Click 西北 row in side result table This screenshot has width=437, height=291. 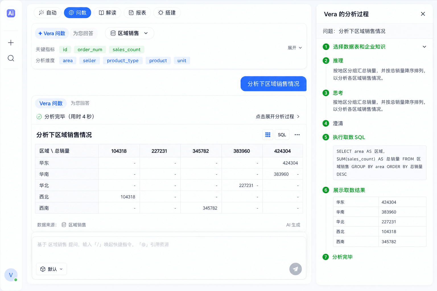tap(380, 232)
